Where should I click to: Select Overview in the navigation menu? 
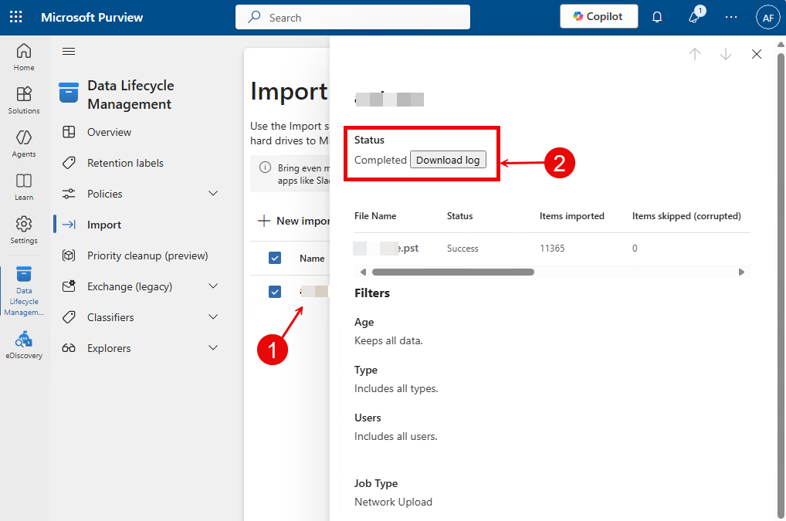pyautogui.click(x=109, y=132)
